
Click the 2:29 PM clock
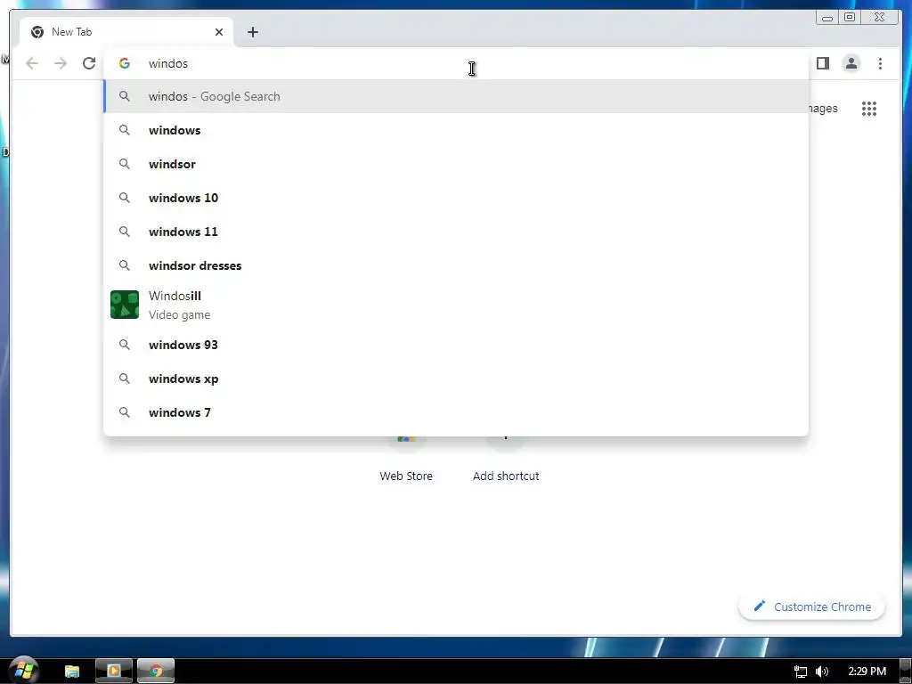tap(867, 672)
